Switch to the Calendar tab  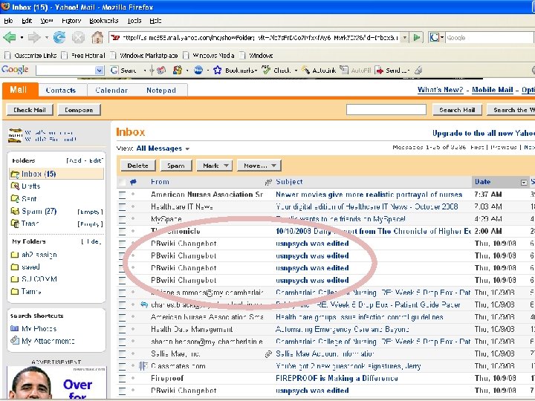[x=111, y=91]
